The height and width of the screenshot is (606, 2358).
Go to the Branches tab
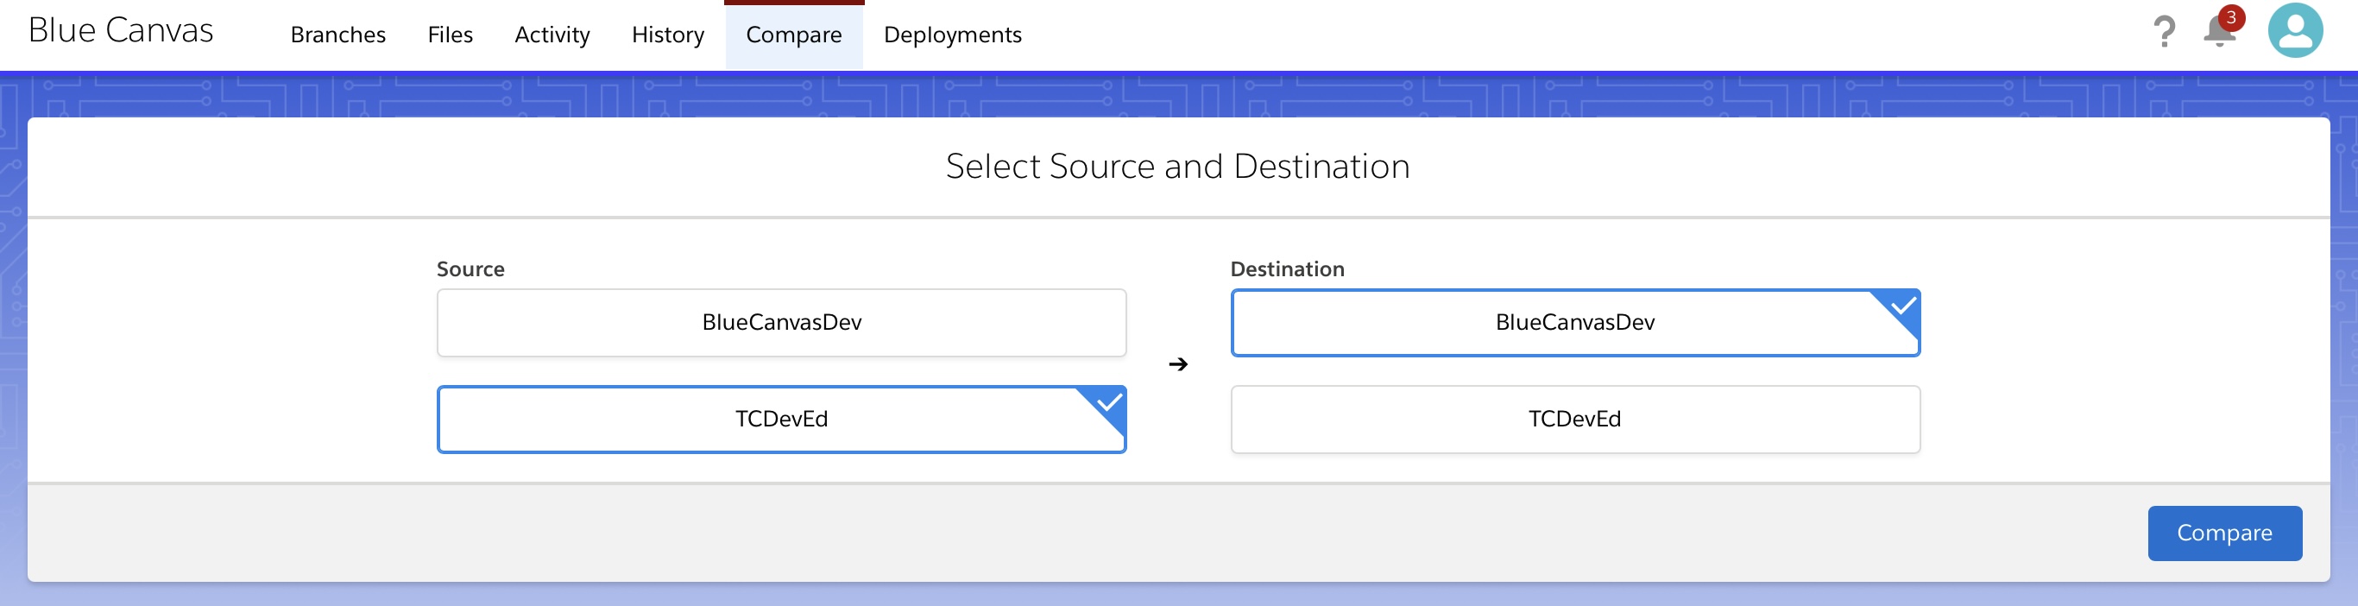coord(337,35)
